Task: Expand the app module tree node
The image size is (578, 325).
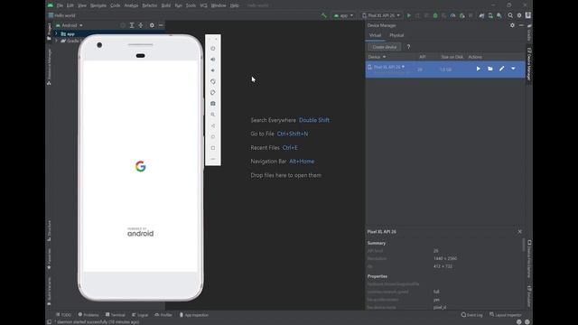Action: point(56,33)
